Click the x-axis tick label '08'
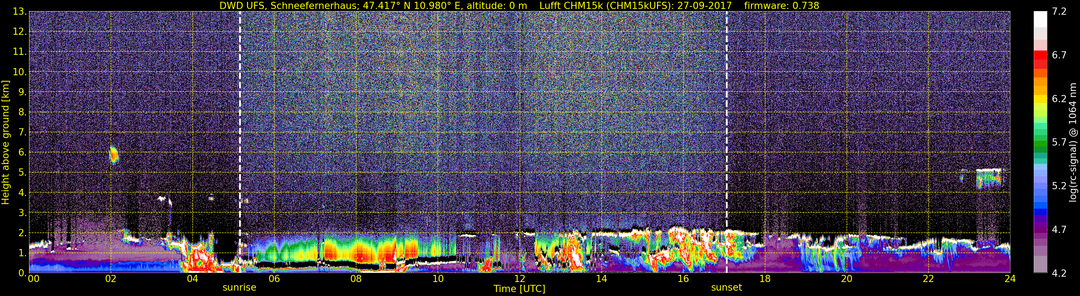The image size is (1080, 296). tap(356, 279)
